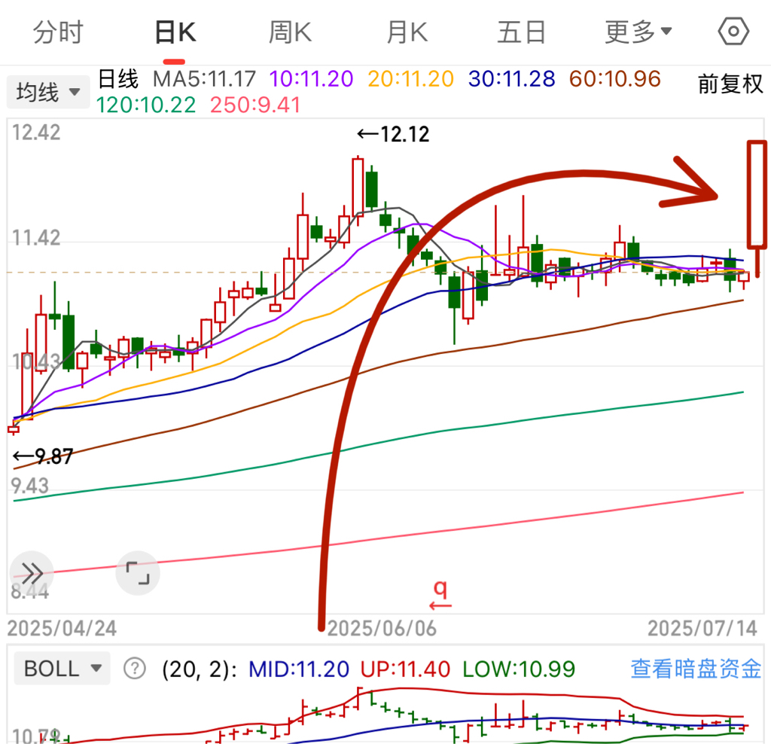Click the 2025/07/14 date label

[702, 629]
